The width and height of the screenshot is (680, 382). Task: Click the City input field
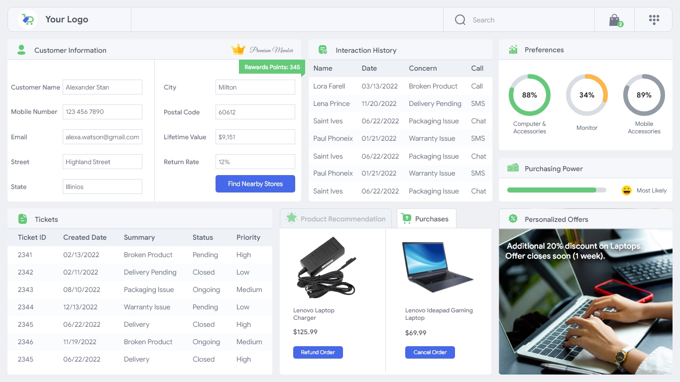(x=255, y=87)
